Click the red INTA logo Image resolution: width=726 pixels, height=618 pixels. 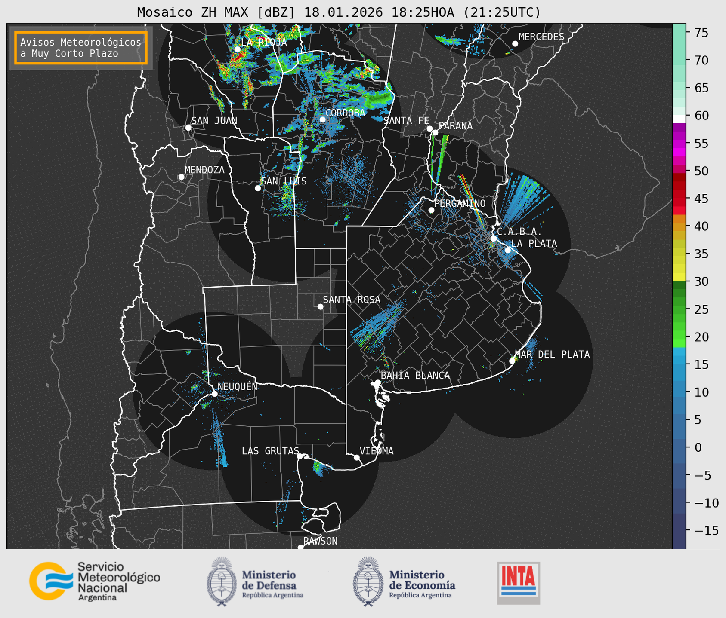[x=518, y=583]
